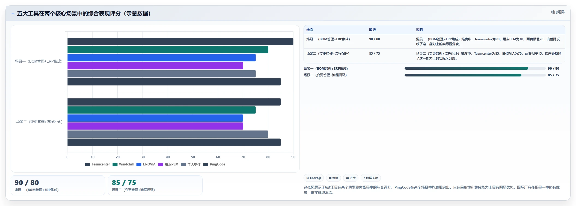Click the summary paragraph mentioning PingCode
This screenshot has height=206, width=576.
432,190
